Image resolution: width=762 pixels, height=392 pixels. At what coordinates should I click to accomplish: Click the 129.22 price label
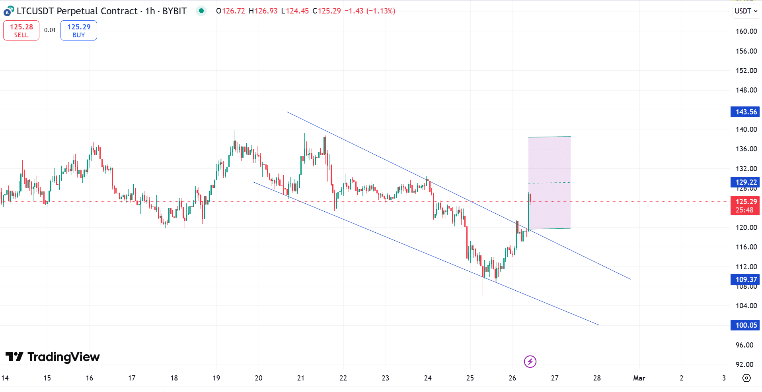click(745, 182)
